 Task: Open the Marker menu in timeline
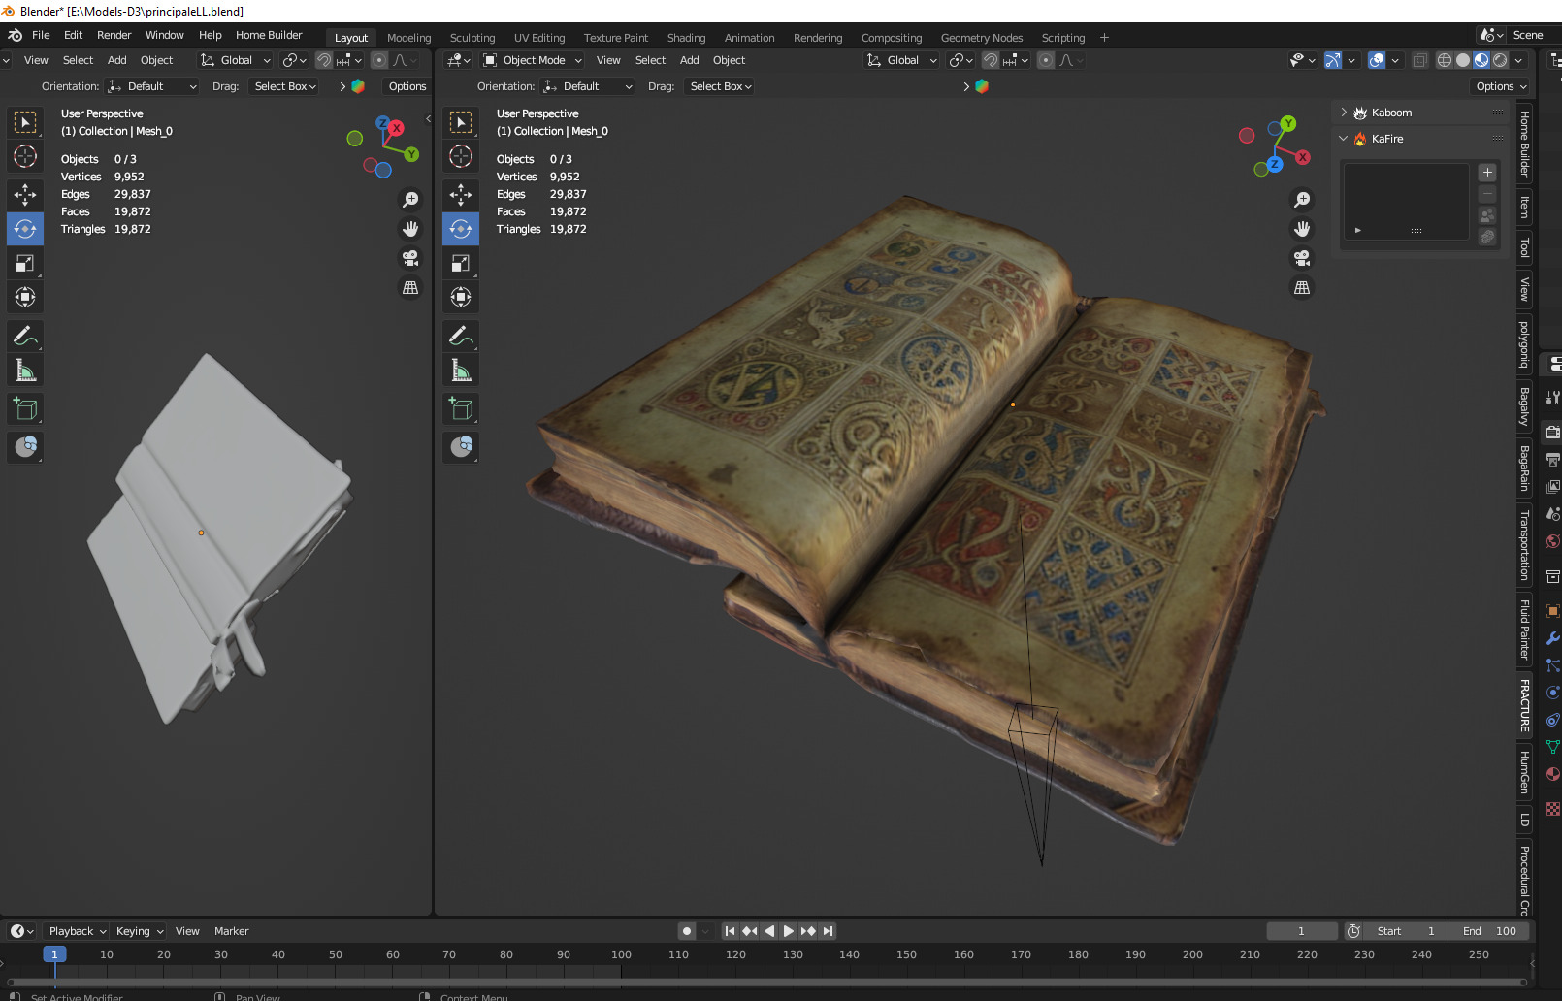click(x=231, y=931)
